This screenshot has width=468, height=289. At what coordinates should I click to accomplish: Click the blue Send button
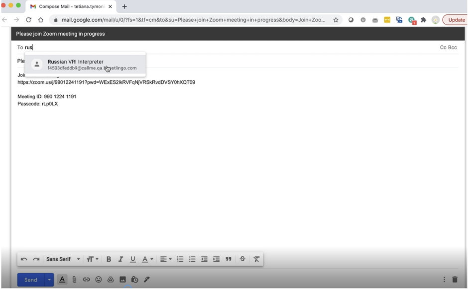(31, 280)
